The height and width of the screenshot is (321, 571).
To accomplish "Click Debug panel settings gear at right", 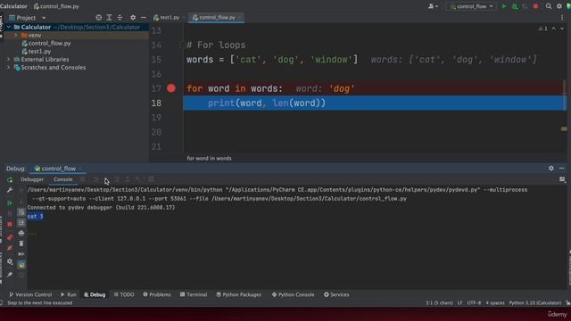I will click(x=551, y=169).
